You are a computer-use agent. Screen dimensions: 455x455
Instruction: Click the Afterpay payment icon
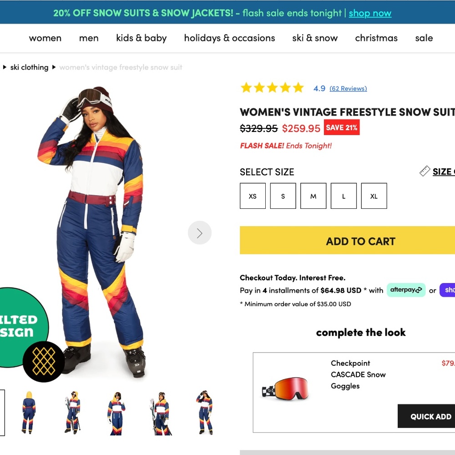[406, 290]
